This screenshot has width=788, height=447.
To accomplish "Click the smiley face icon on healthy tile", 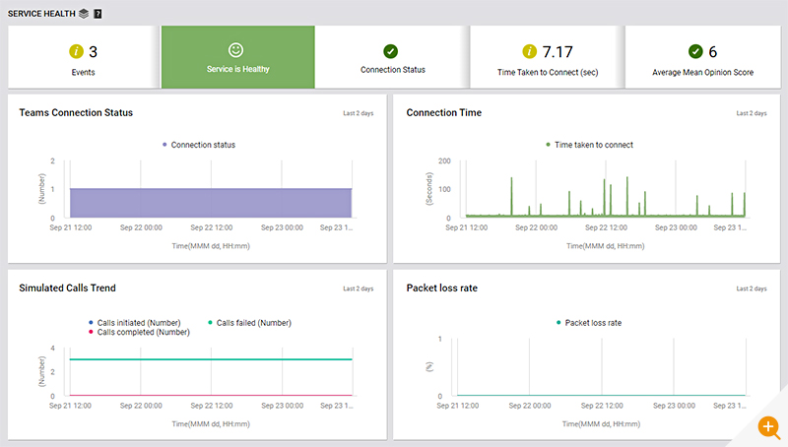I will pyautogui.click(x=235, y=50).
